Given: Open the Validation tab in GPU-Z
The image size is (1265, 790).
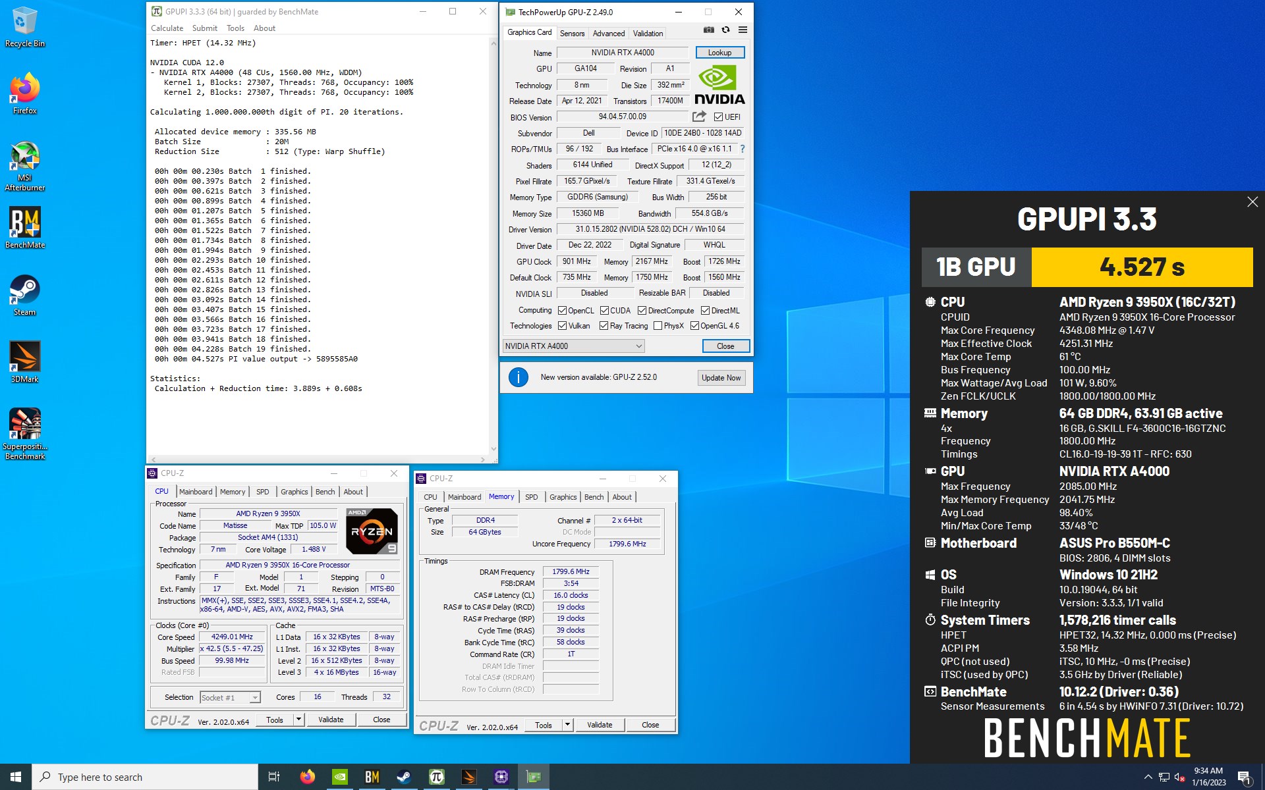Looking at the screenshot, I should (648, 34).
